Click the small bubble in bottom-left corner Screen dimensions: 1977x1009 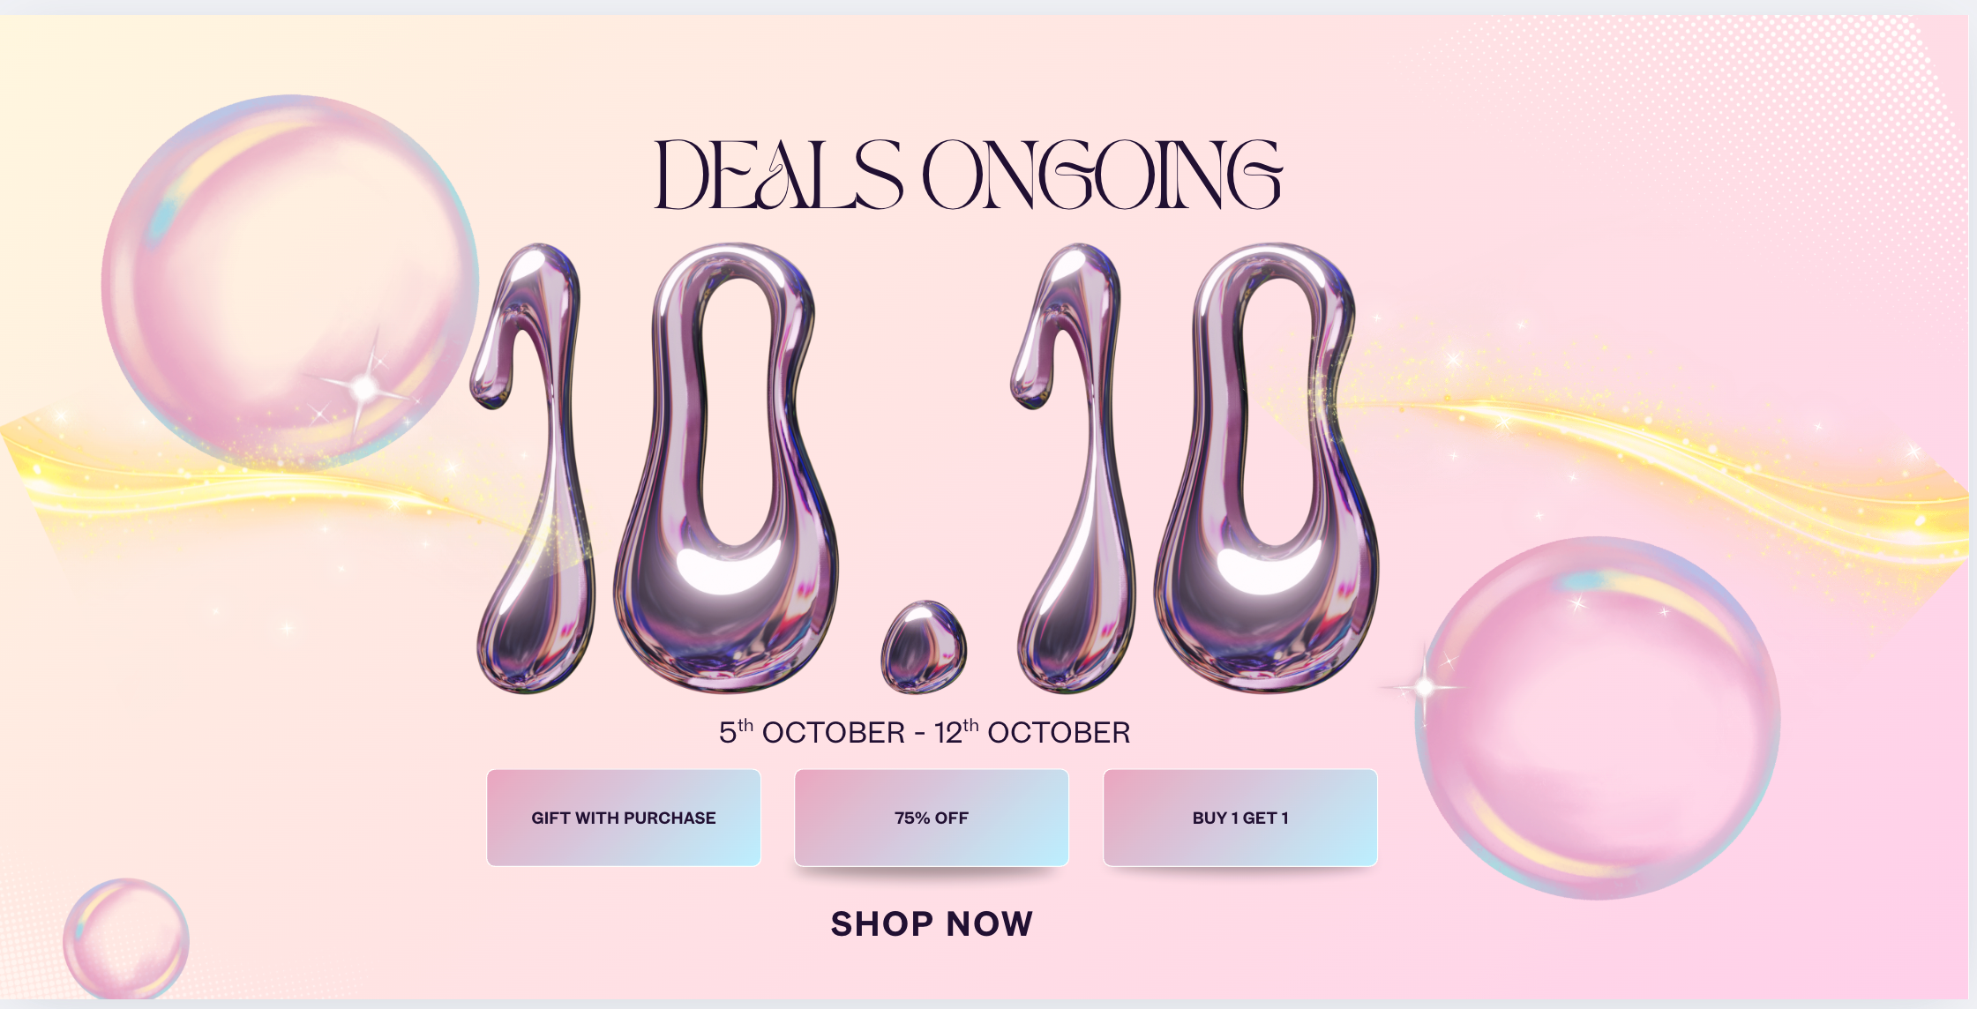coord(126,938)
